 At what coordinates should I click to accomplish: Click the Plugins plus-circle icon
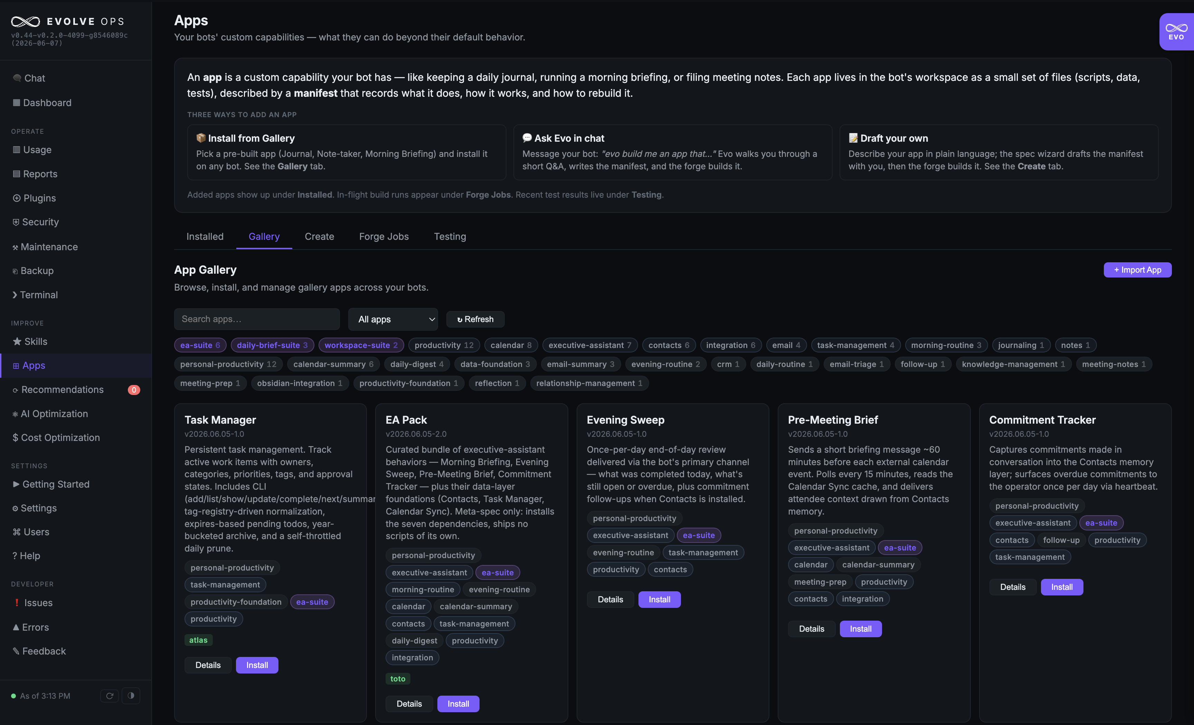17,198
